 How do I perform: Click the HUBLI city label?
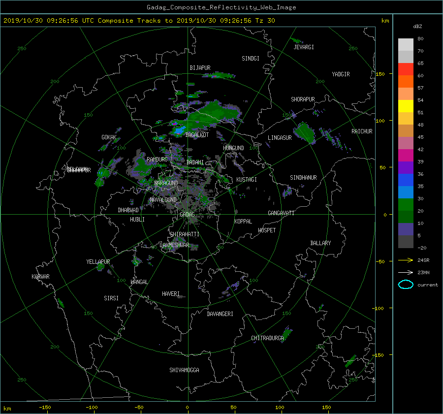(137, 219)
